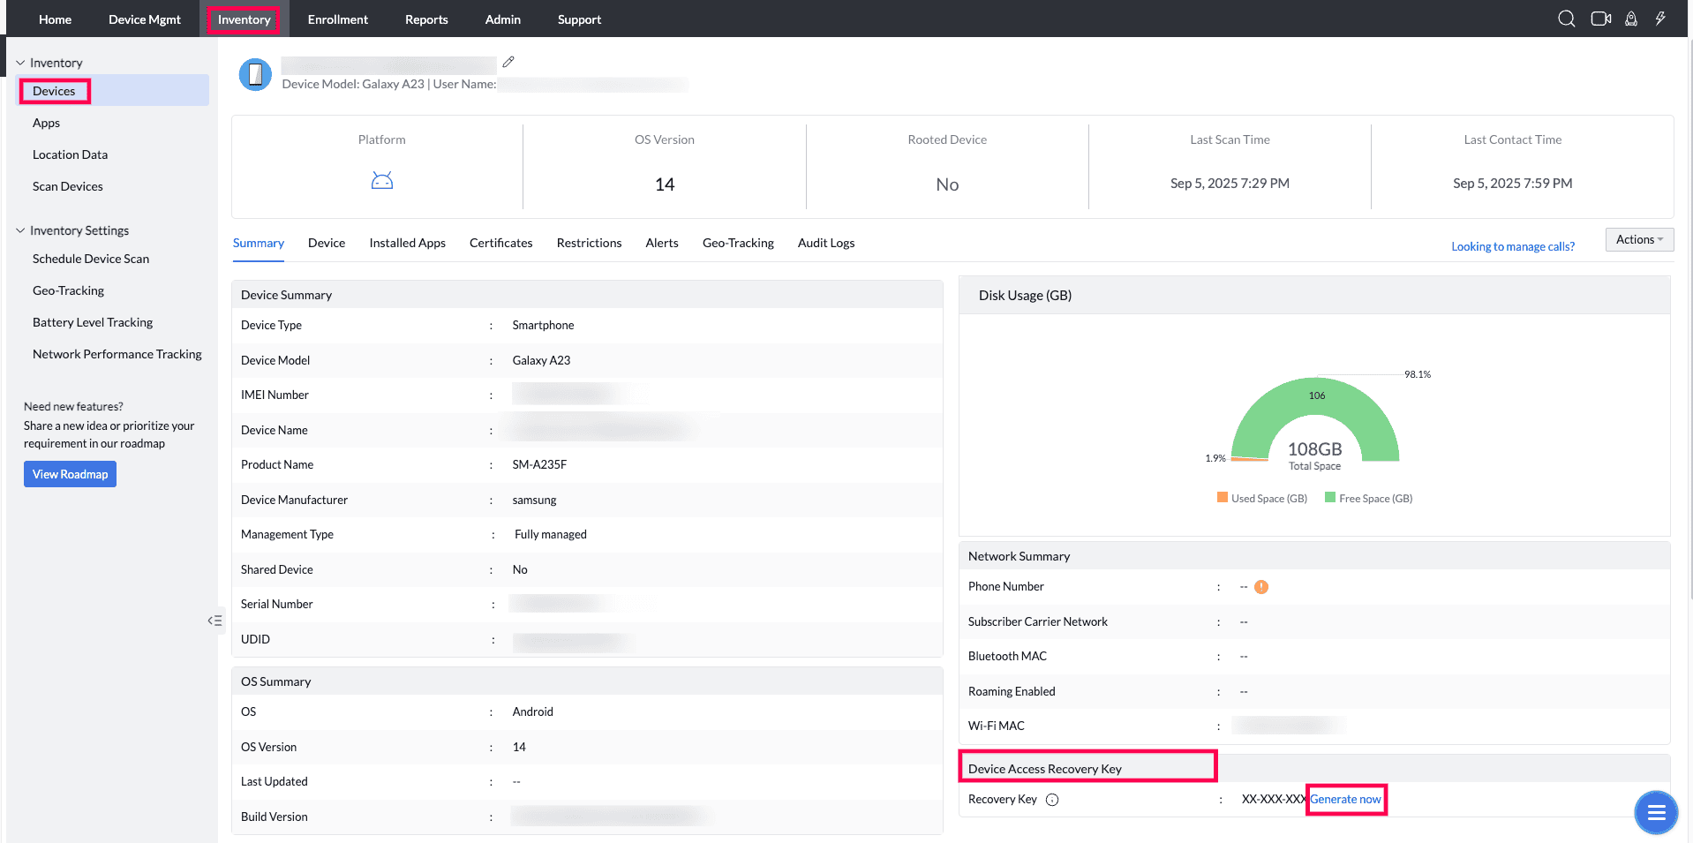Screen dimensions: 1693x843
Task: Open the Home menu
Action: pos(55,19)
